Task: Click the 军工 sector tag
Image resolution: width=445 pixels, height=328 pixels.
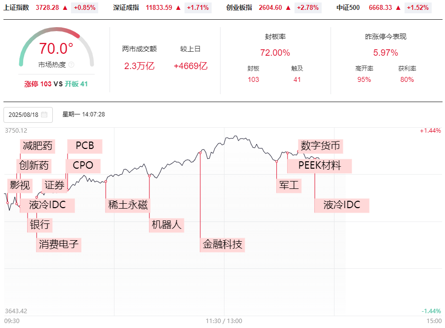Action: pos(290,185)
